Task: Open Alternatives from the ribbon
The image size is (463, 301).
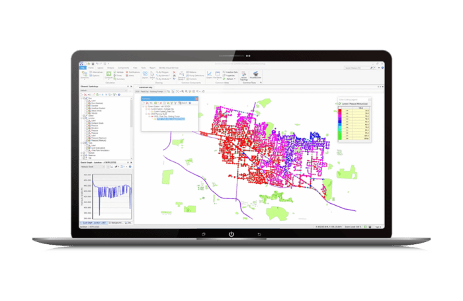Action: coord(96,72)
